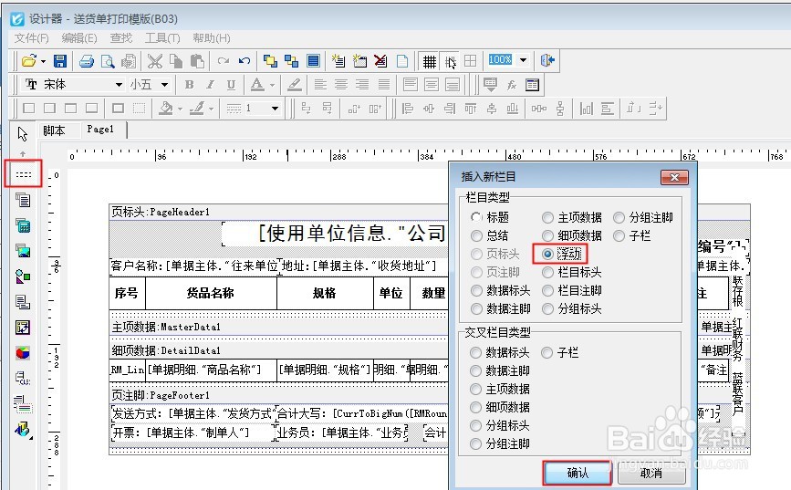Select the arrow pointer tool

point(22,134)
